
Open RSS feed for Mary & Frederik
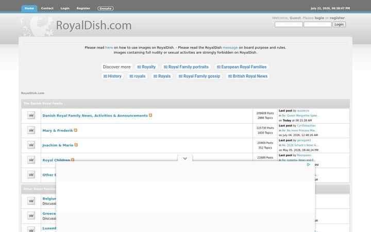[75, 130]
